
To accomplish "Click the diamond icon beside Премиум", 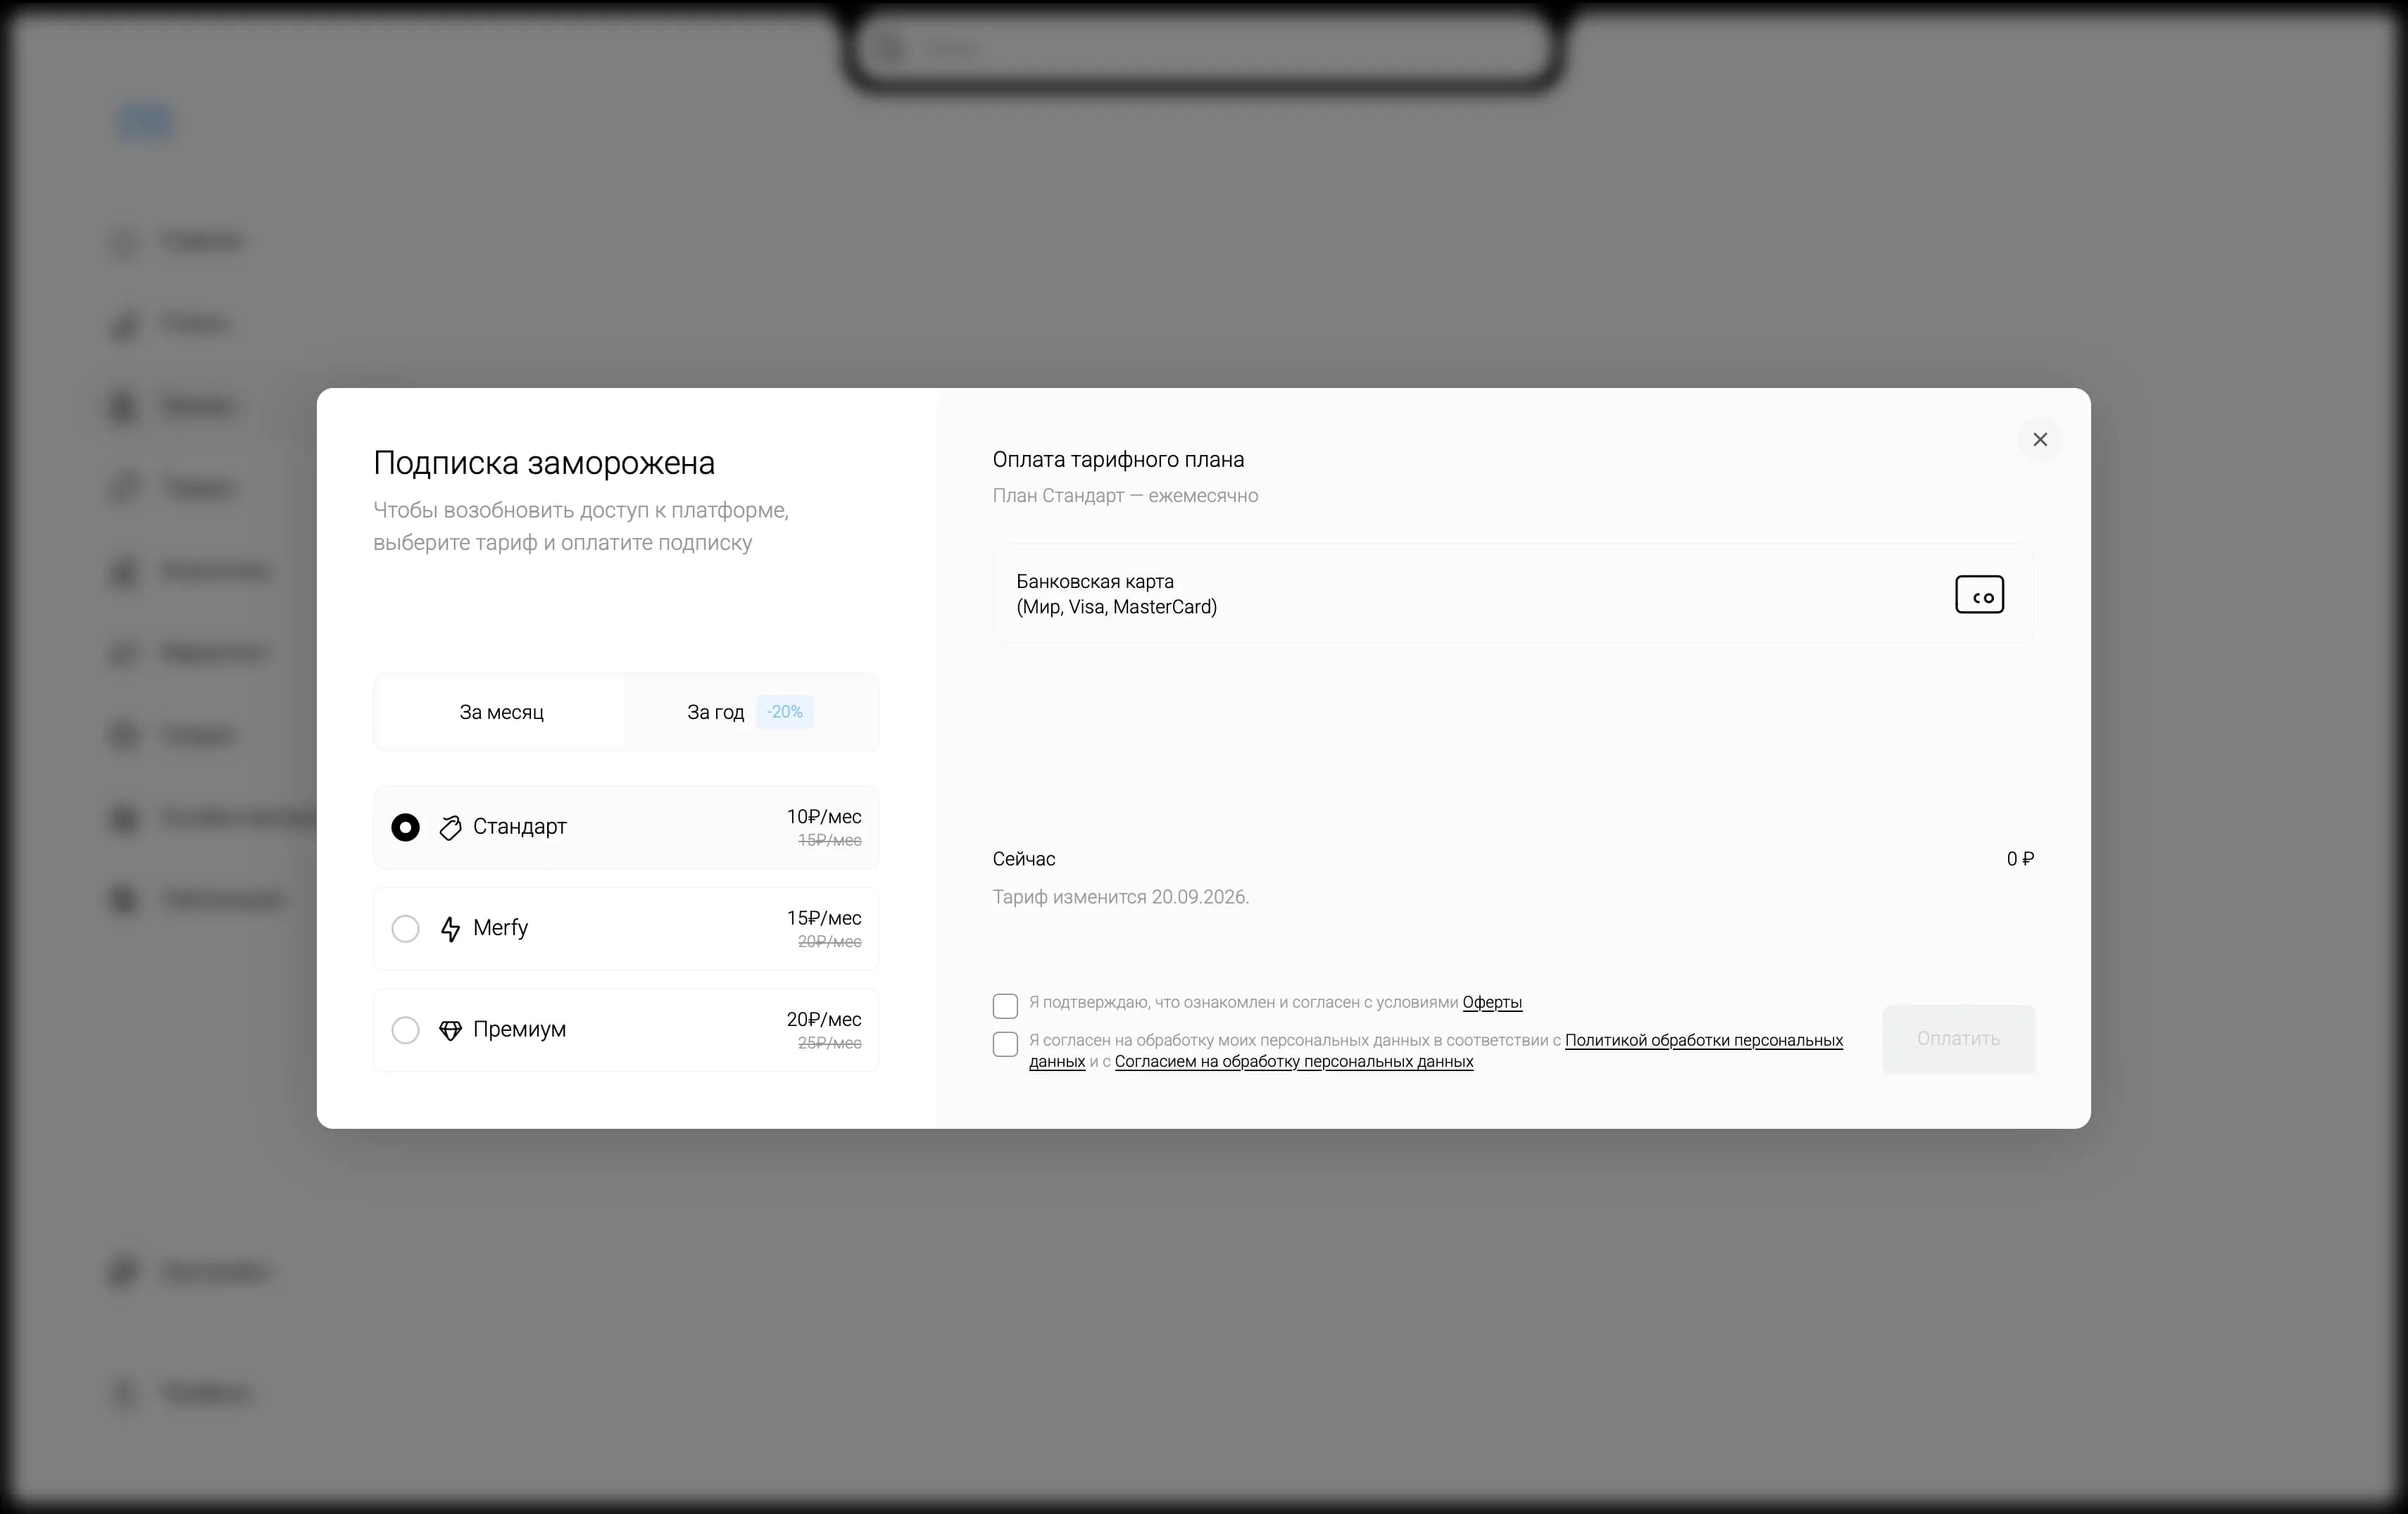I will click(450, 1030).
